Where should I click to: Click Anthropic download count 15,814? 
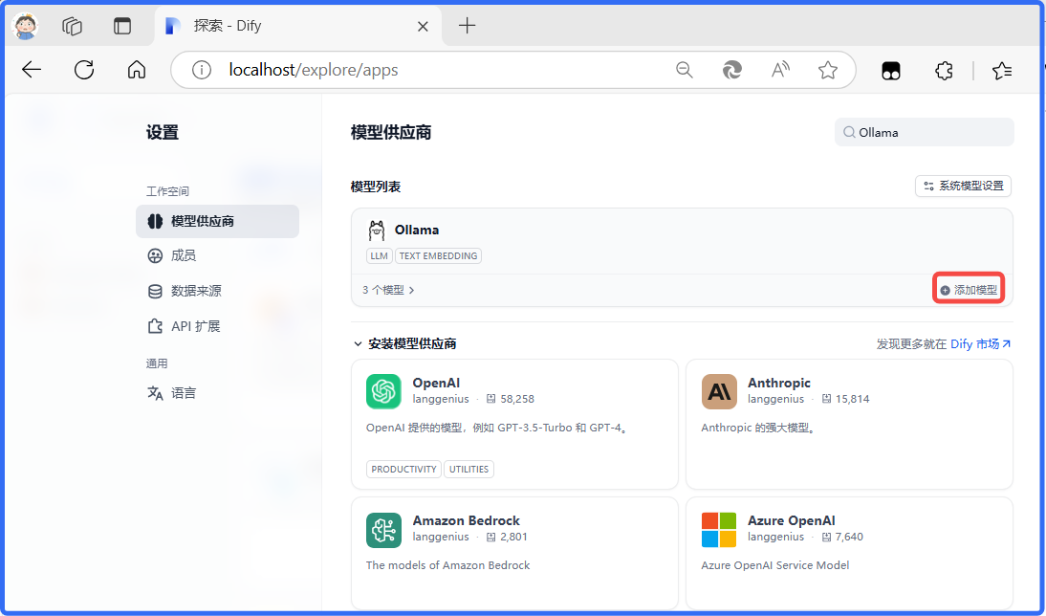845,399
